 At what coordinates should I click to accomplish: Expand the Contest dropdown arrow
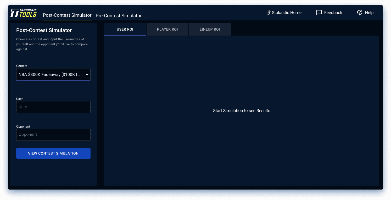tap(87, 75)
